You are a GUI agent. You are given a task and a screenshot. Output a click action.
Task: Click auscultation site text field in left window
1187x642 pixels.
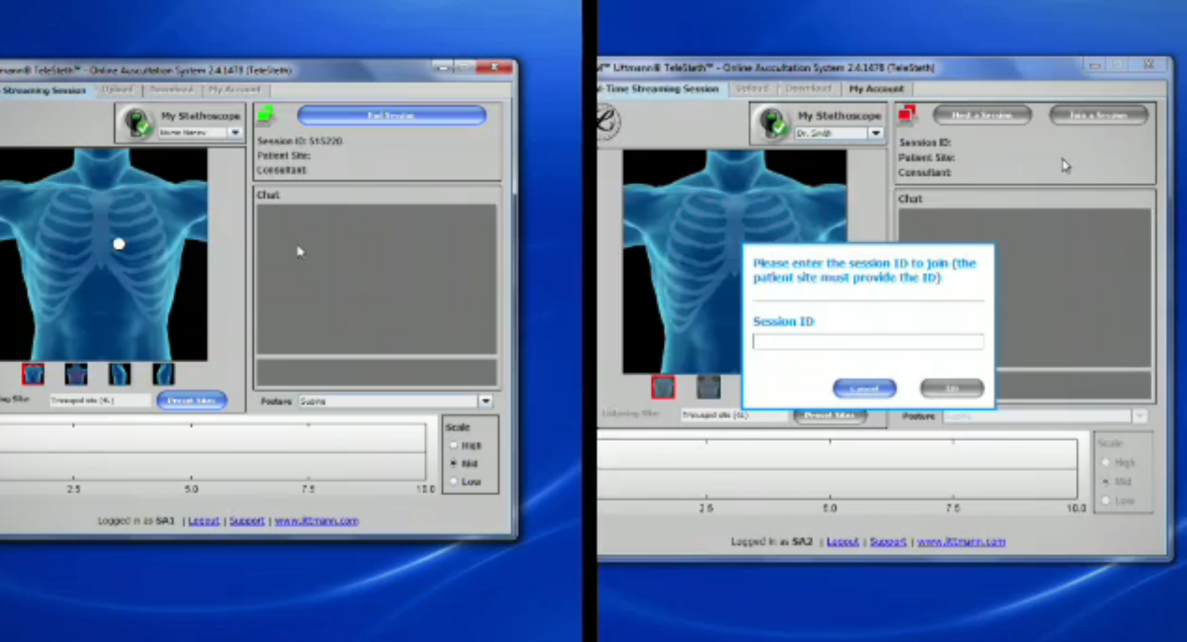[x=100, y=400]
